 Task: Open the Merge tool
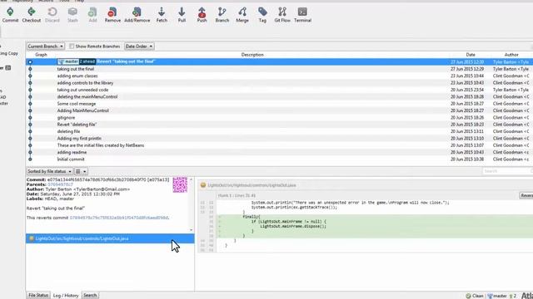click(x=242, y=15)
